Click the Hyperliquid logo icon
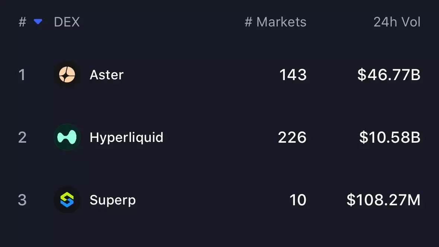 coord(67,137)
